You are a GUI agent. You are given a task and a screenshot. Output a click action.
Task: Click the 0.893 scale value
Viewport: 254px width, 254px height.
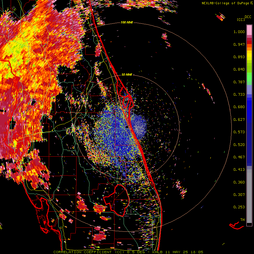[x=239, y=57]
